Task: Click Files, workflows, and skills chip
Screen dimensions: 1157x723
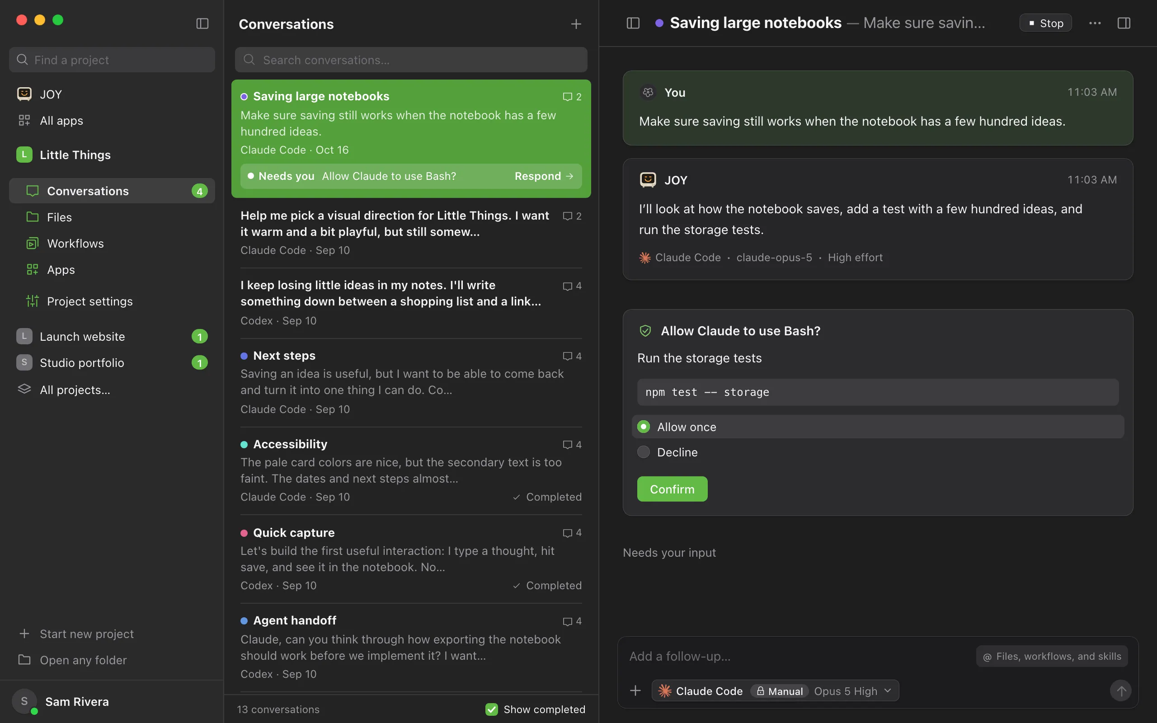Action: [x=1052, y=657]
